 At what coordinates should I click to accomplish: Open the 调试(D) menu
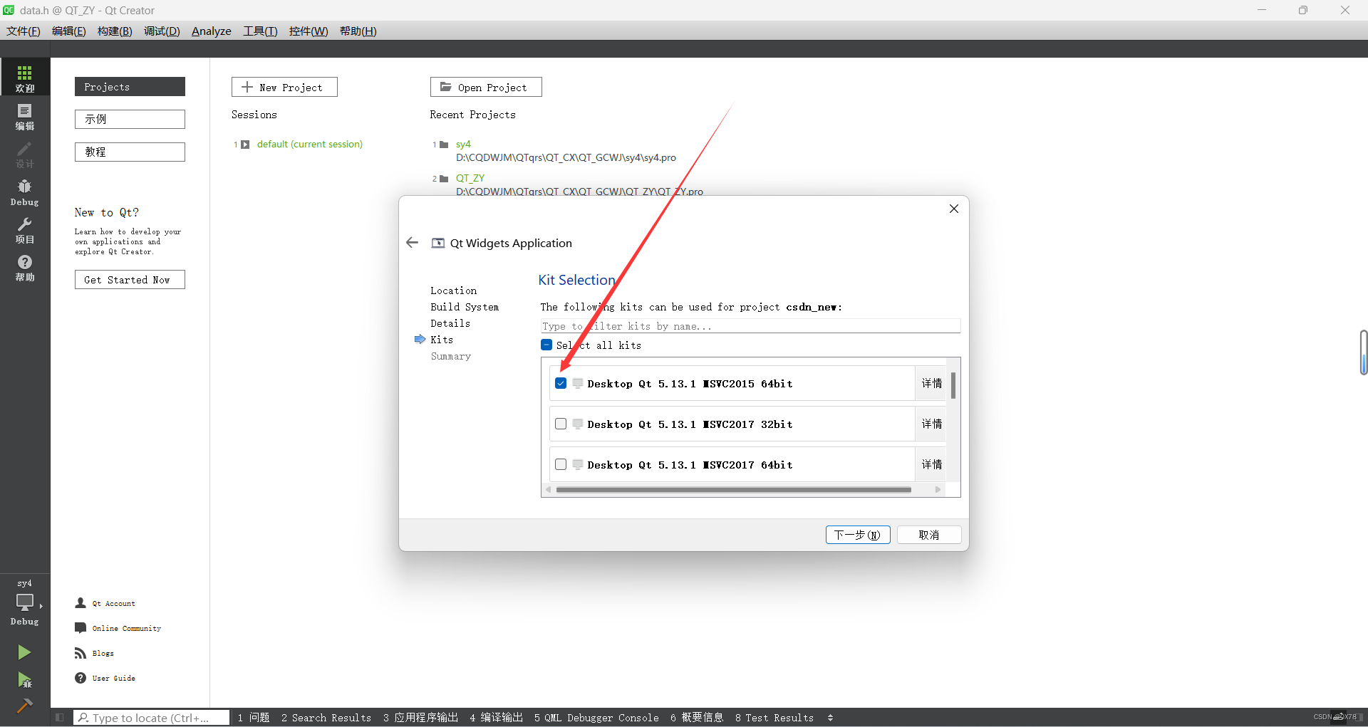point(162,31)
